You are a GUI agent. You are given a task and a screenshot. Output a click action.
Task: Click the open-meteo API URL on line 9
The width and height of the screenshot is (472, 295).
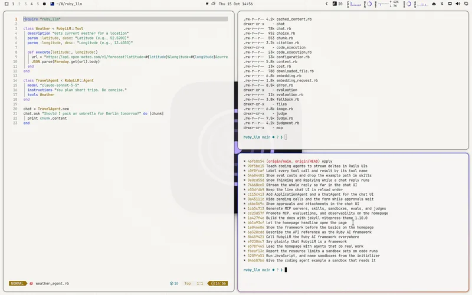coord(136,57)
